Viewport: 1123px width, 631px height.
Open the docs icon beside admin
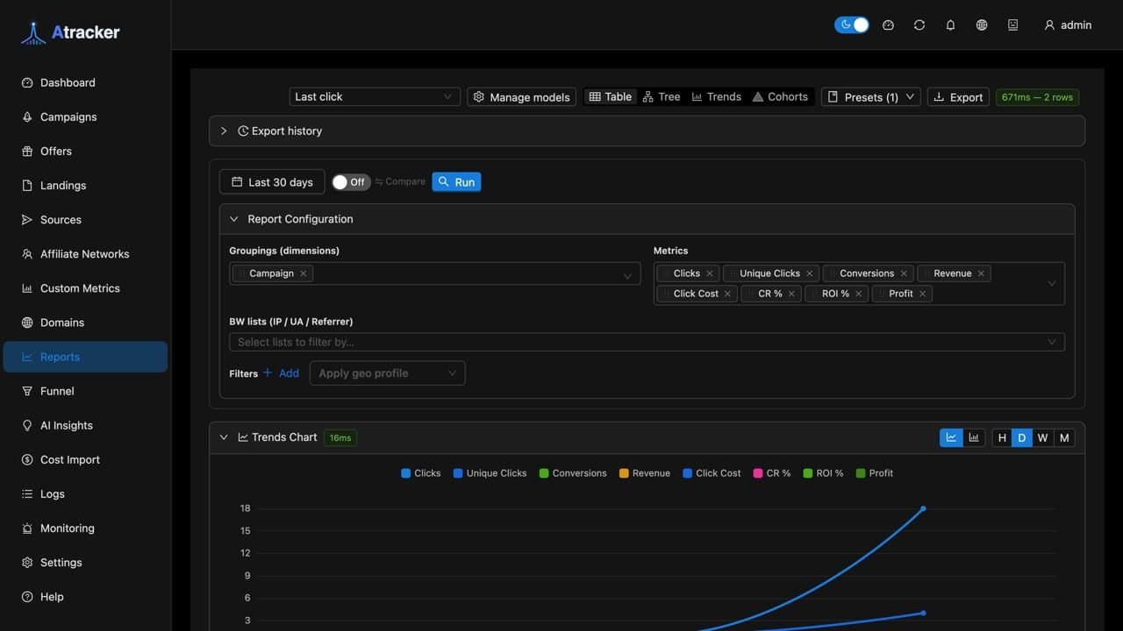click(1012, 25)
